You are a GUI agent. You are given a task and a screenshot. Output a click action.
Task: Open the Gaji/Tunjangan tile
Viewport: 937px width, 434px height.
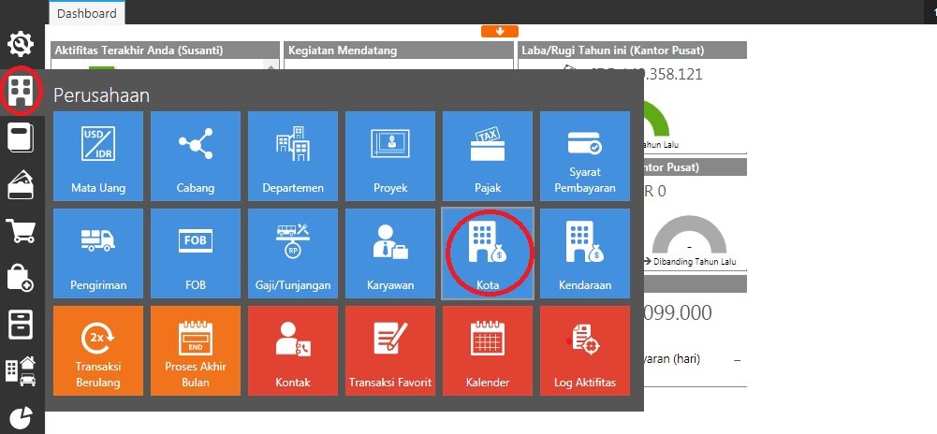(x=293, y=253)
